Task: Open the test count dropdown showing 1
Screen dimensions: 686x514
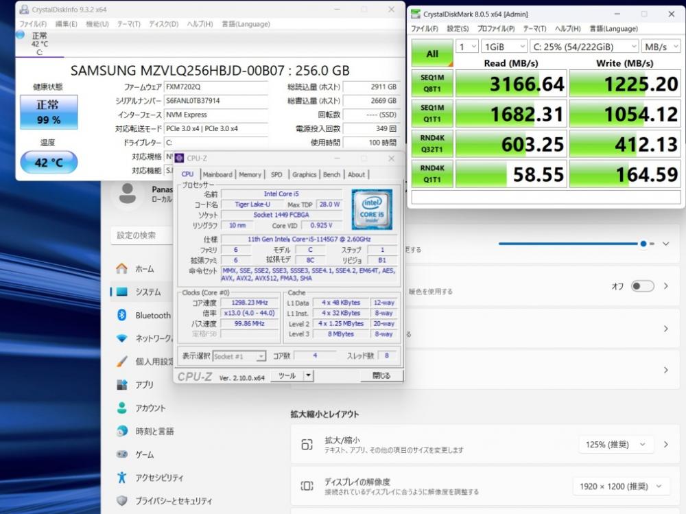Action: click(466, 47)
